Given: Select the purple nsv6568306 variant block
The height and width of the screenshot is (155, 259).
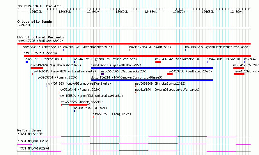Looking at the screenshot, I should click(x=102, y=74).
